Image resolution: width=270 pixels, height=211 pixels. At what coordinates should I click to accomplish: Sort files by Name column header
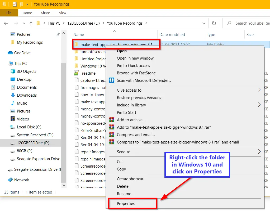(x=79, y=34)
